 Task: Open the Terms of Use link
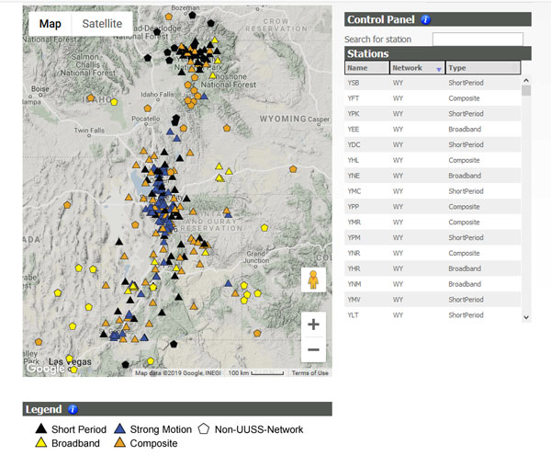click(310, 373)
